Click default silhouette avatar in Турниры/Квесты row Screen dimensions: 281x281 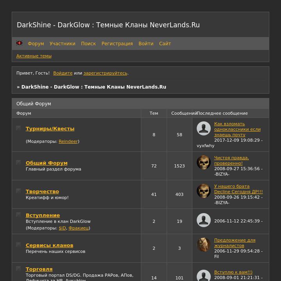(204, 128)
